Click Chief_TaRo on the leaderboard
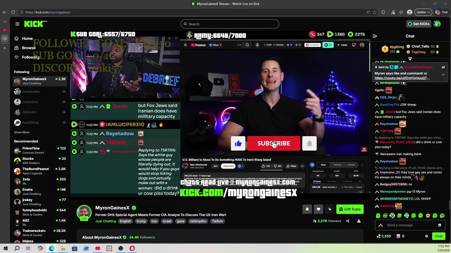451x253 pixels. coord(420,46)
